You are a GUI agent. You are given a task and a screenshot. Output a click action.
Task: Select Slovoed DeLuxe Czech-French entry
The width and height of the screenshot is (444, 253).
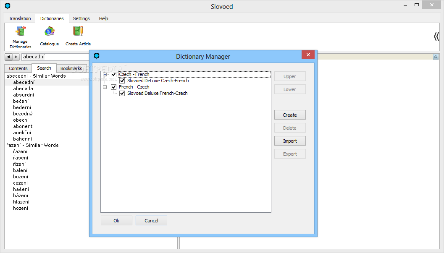[x=158, y=81]
